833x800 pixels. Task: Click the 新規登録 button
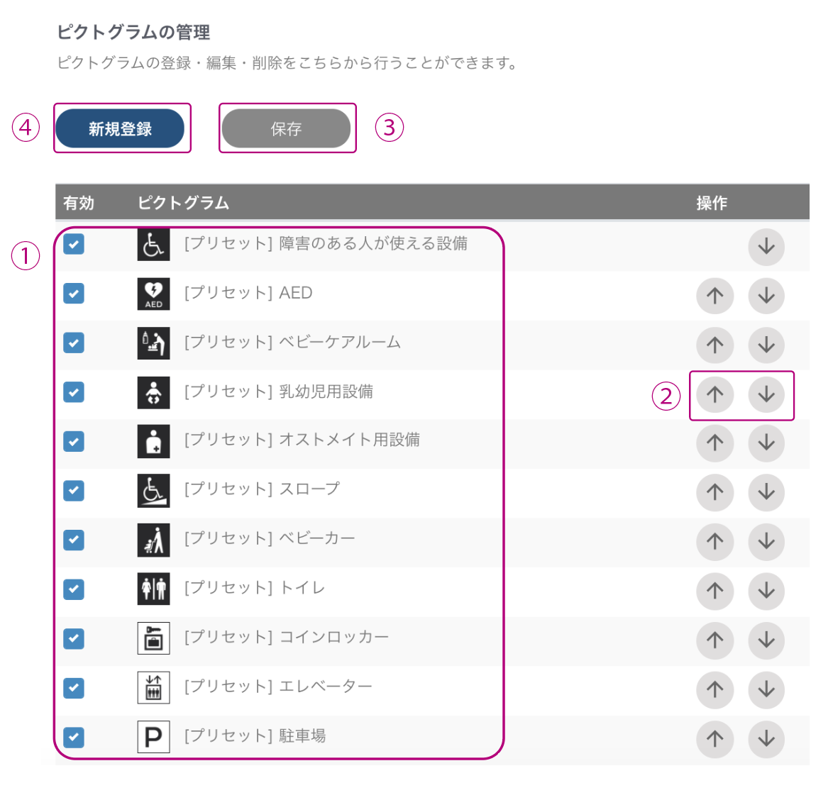pos(120,128)
